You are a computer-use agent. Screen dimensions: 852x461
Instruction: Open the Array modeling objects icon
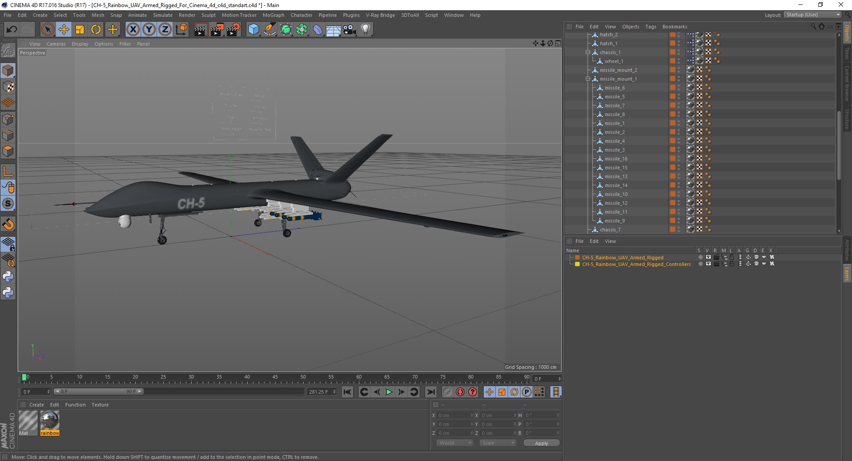[x=302, y=30]
